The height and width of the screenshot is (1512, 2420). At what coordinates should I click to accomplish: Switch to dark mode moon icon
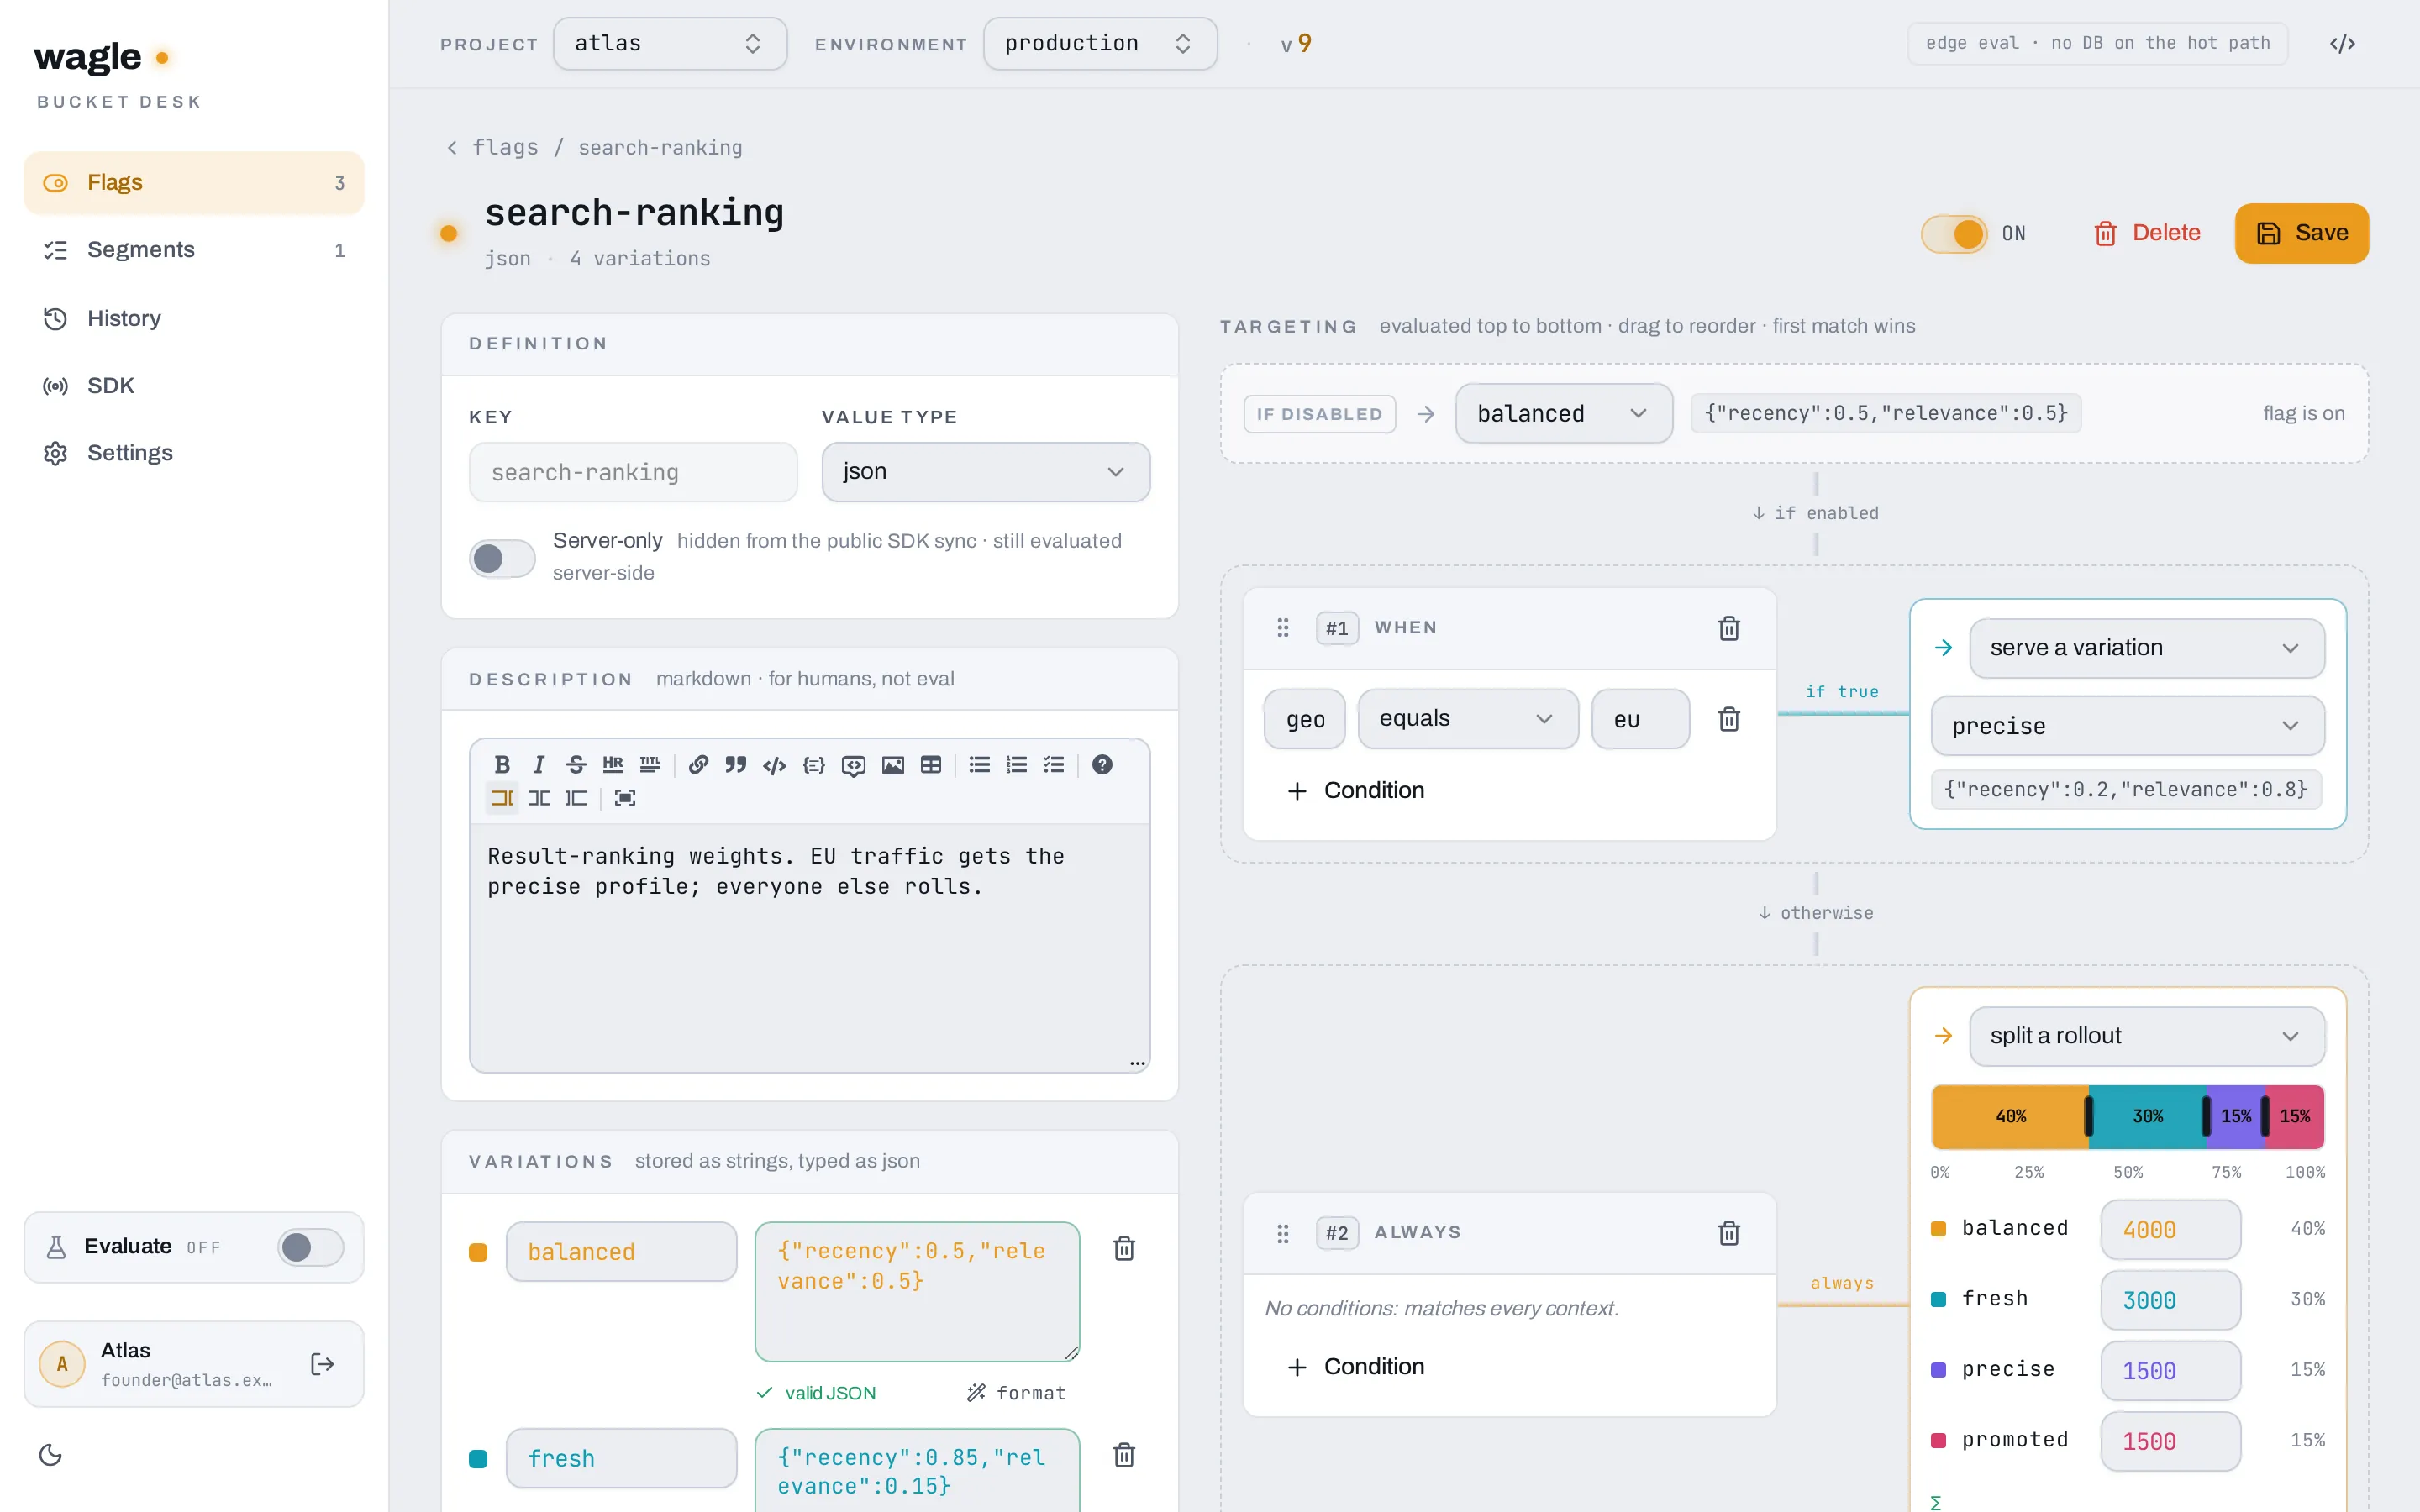click(x=51, y=1455)
